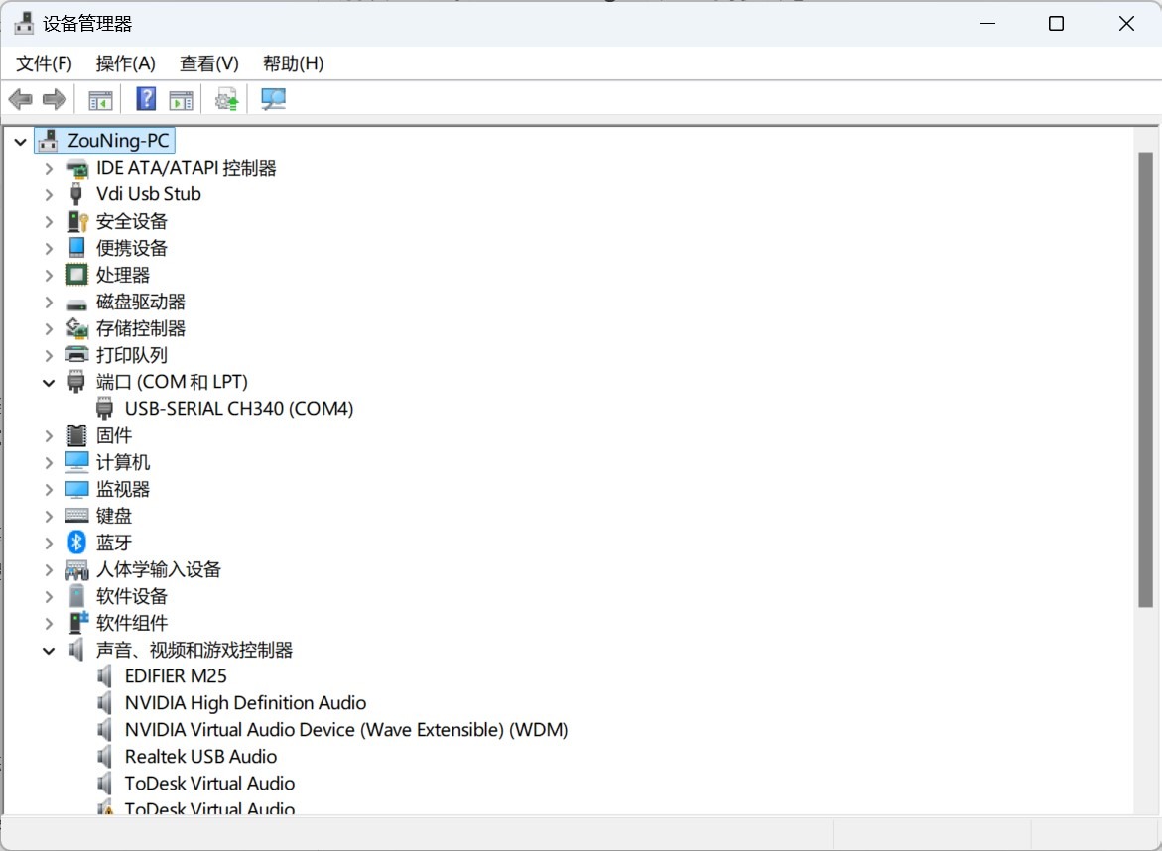Image resolution: width=1162 pixels, height=851 pixels.
Task: Select NVIDIA Virtual Audio Device (Wave Extensible)
Action: coord(346,730)
